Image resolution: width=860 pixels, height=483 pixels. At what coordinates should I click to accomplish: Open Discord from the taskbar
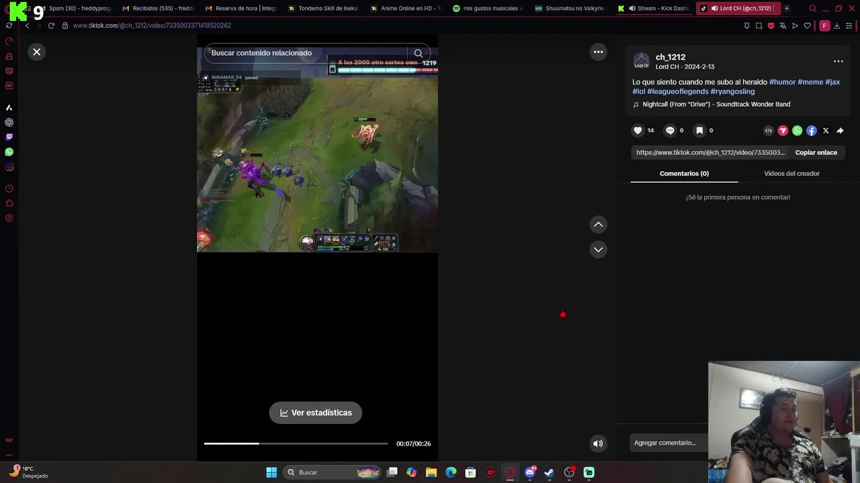tap(530, 472)
